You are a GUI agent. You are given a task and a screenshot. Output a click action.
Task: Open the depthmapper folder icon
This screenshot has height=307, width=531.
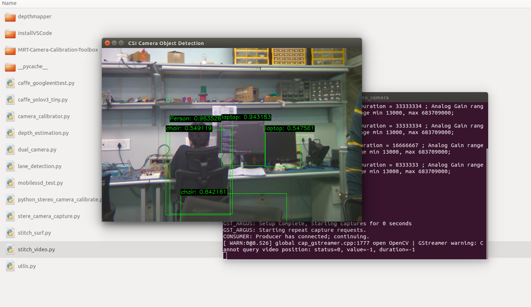[x=10, y=17]
